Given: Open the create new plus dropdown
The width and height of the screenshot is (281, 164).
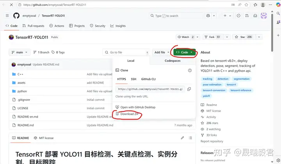Looking at the screenshot, I should pyautogui.click(x=227, y=16).
